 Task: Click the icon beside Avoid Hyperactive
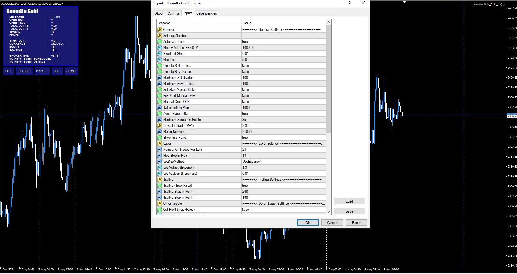(x=160, y=114)
